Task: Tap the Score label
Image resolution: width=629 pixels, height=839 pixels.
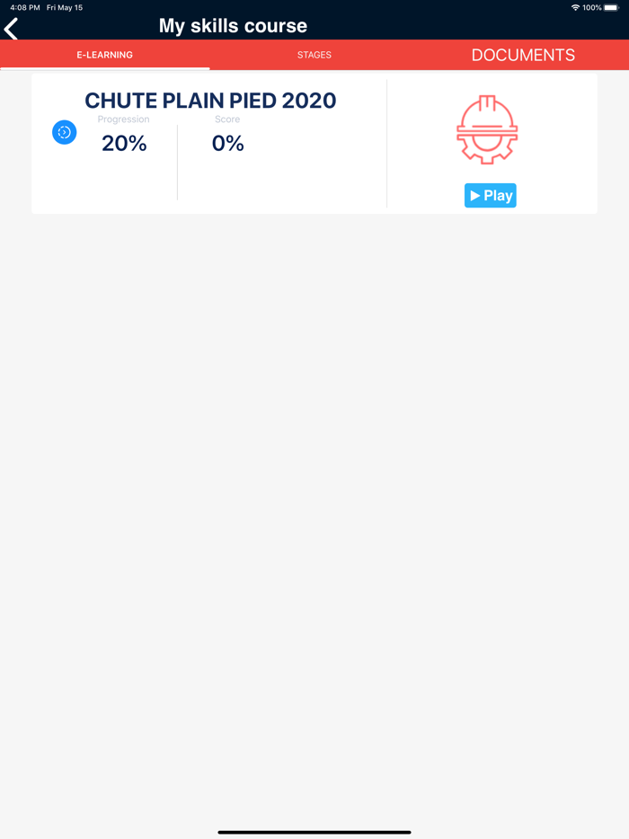Action: click(227, 119)
